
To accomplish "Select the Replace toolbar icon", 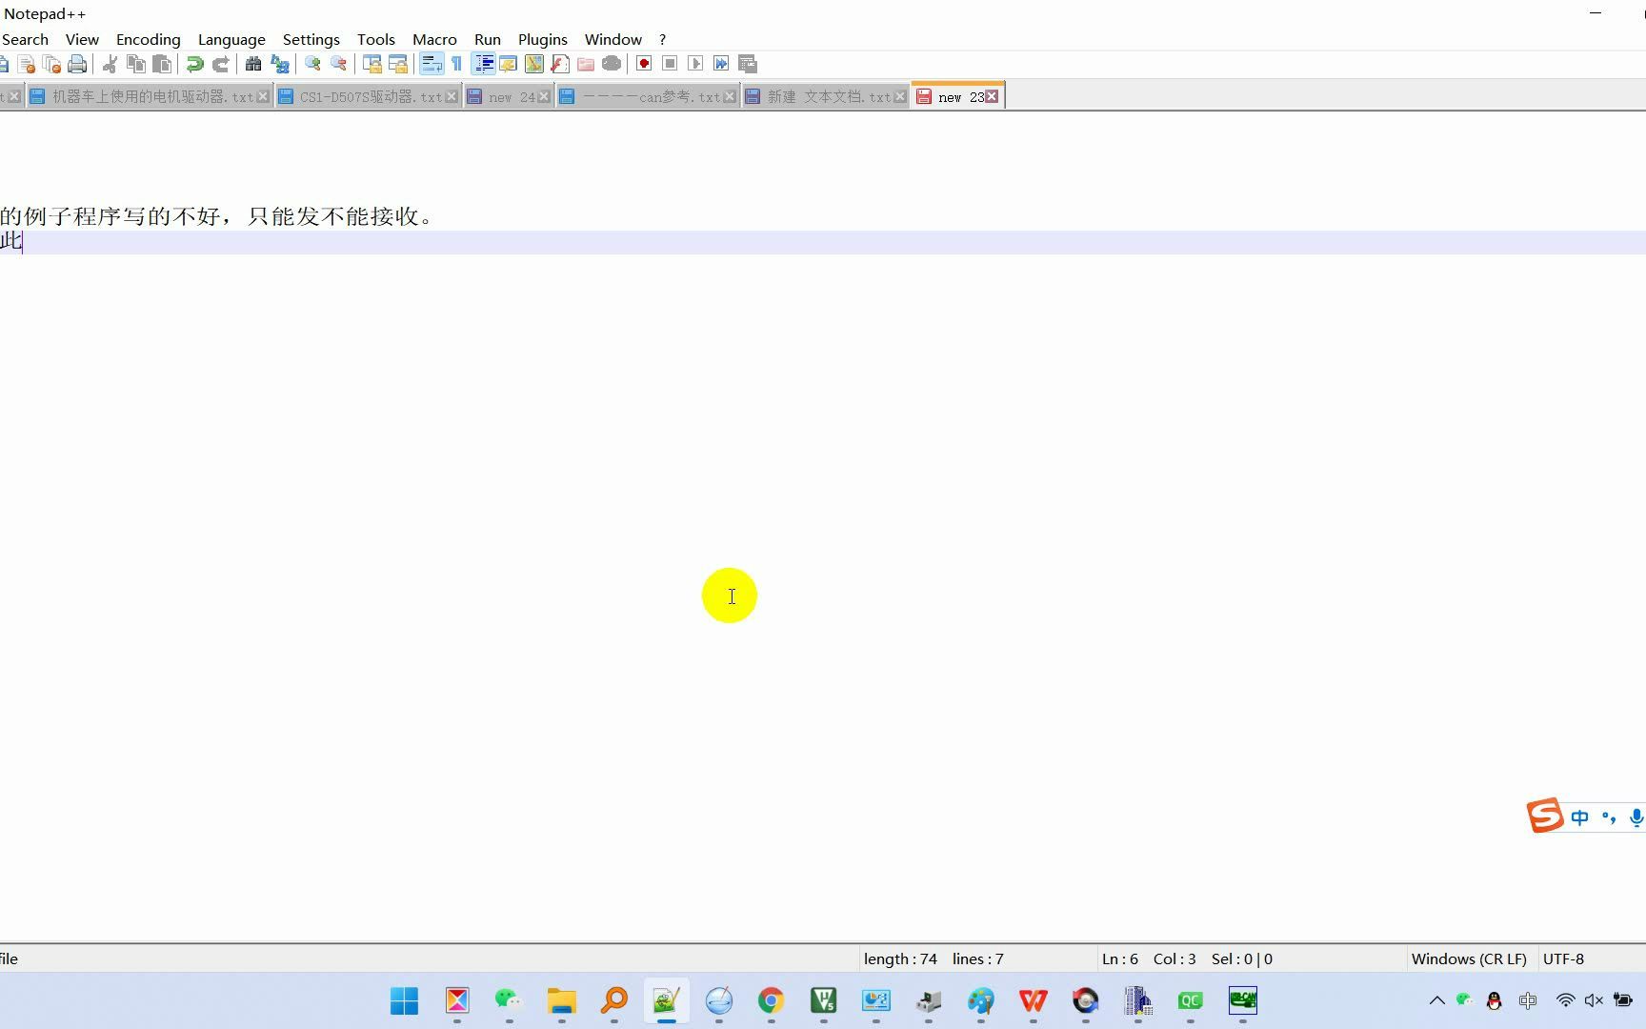I will (279, 63).
